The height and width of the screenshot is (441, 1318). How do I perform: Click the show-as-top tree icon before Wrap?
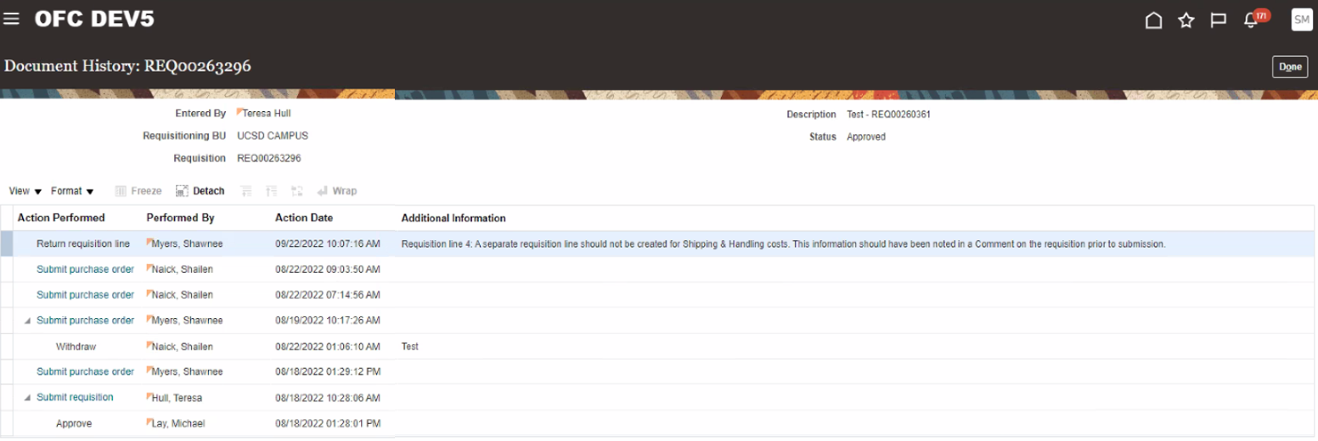[x=297, y=191]
